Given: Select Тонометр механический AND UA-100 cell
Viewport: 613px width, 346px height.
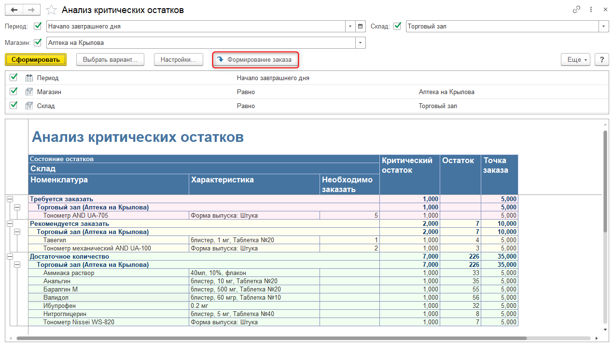Looking at the screenshot, I should [109, 248].
